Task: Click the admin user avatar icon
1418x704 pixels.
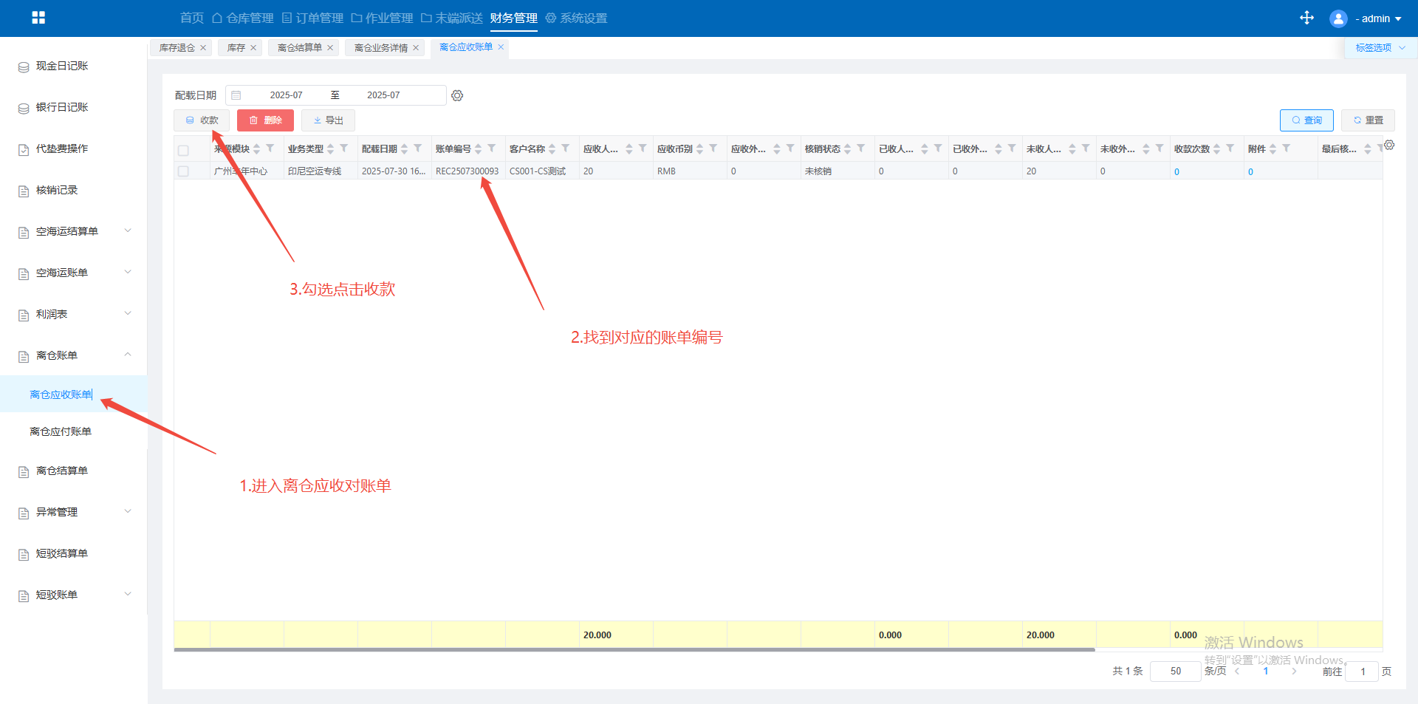Action: 1338,18
